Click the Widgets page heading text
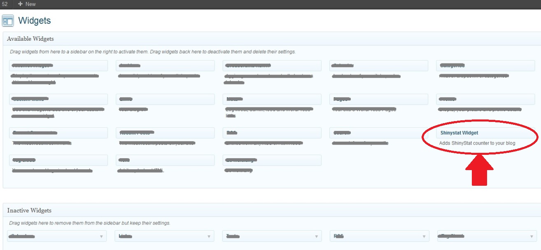The image size is (541, 250). point(35,21)
